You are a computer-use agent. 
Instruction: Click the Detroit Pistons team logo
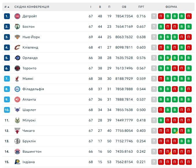[17, 16]
